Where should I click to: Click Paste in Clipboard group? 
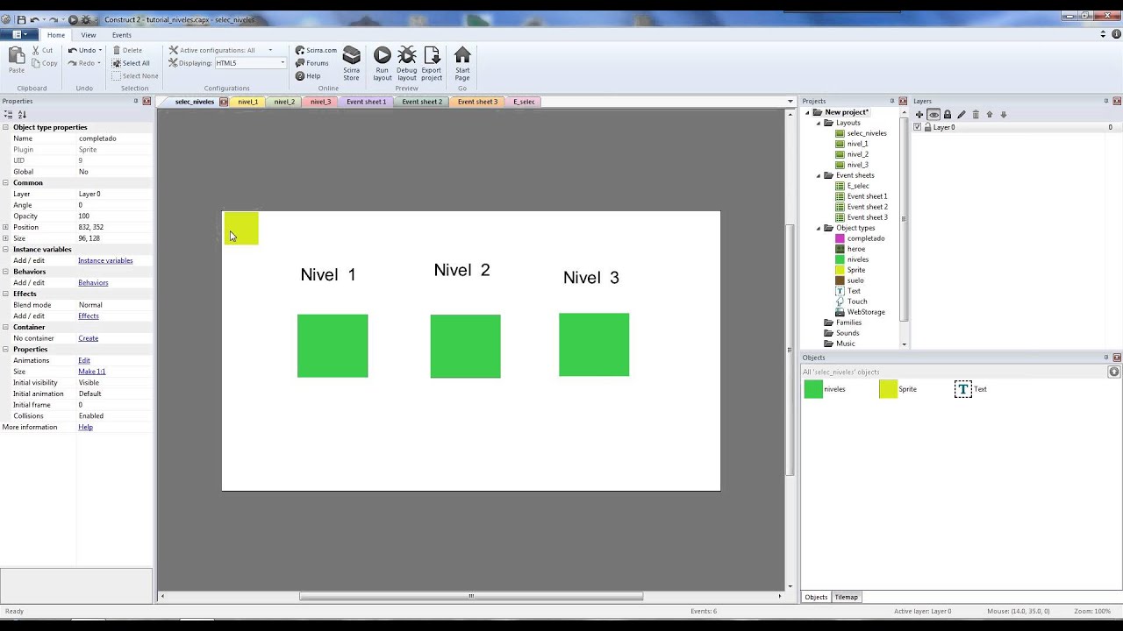point(17,60)
